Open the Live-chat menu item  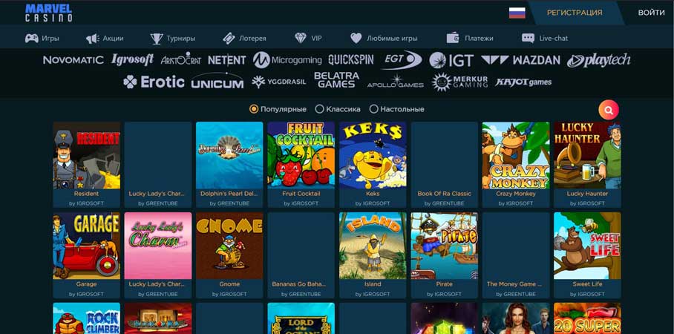point(546,38)
